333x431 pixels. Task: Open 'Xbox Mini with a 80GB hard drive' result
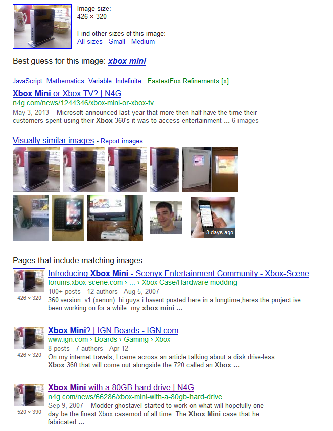coord(121,387)
